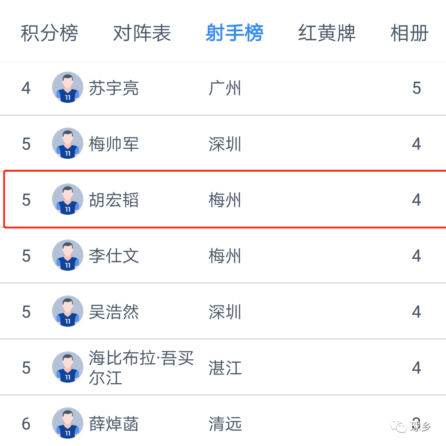Open the 积分榜 standings tab
The width and height of the screenshot is (446, 446).
(49, 33)
